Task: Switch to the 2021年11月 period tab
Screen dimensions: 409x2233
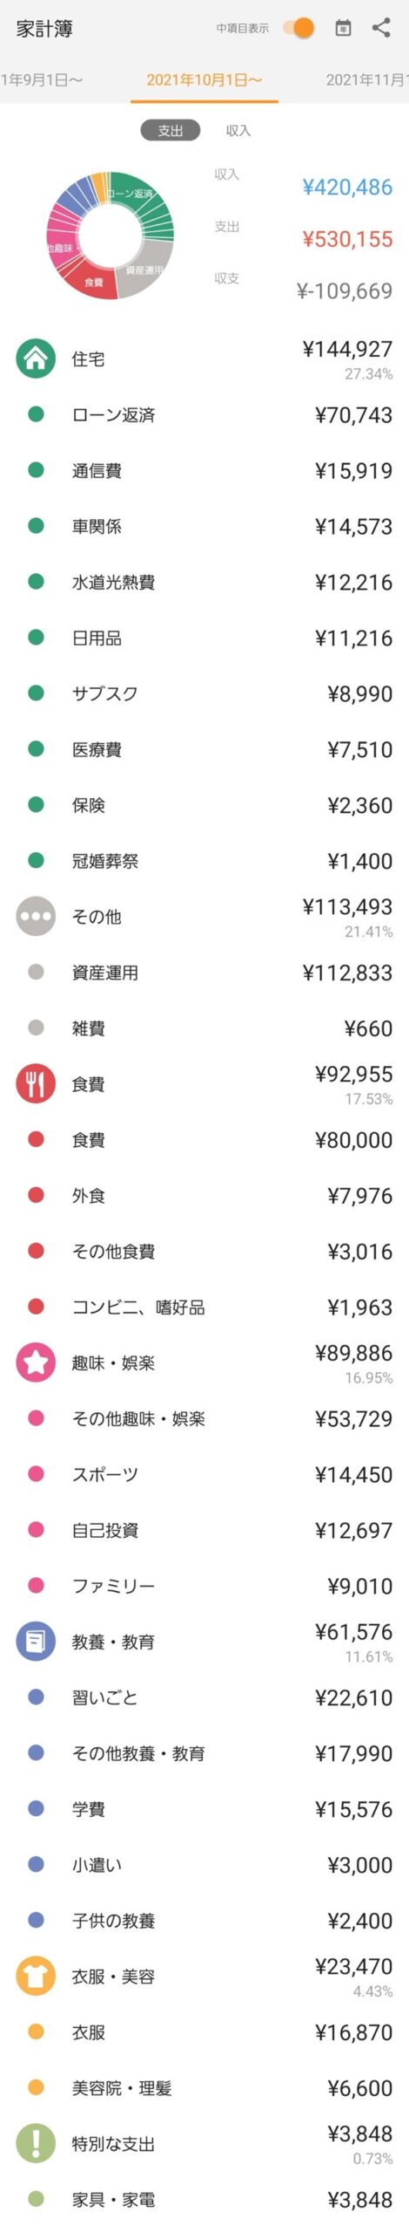Action: 366,79
